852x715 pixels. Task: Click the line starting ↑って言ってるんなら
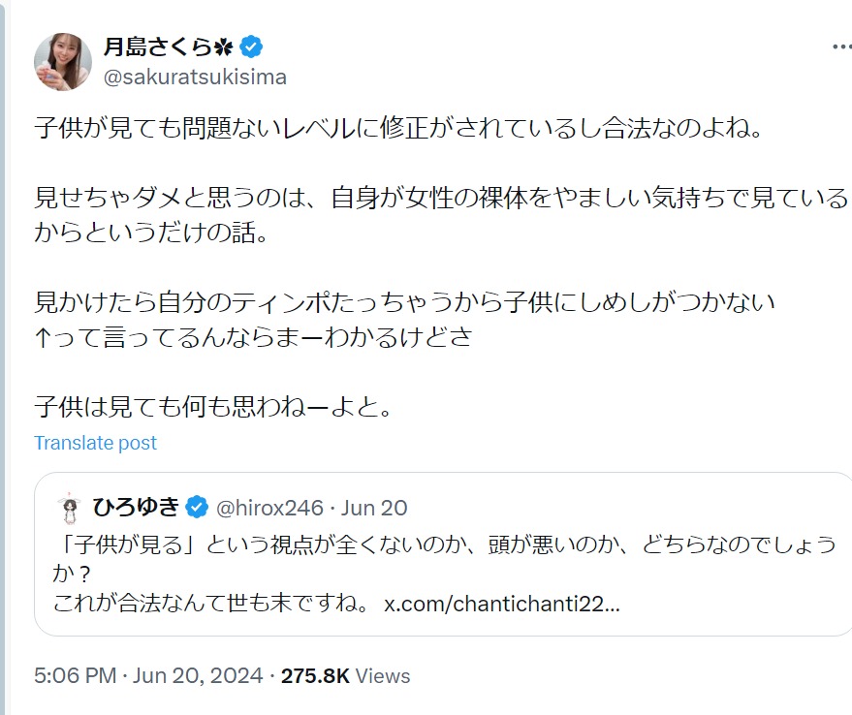coord(252,338)
